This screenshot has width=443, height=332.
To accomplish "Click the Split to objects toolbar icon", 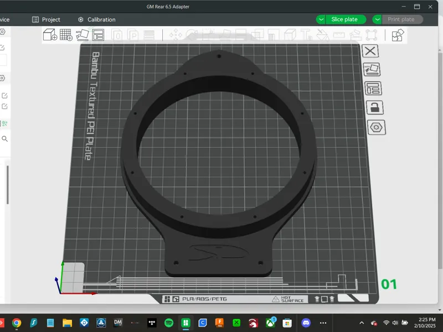I will [x=117, y=35].
